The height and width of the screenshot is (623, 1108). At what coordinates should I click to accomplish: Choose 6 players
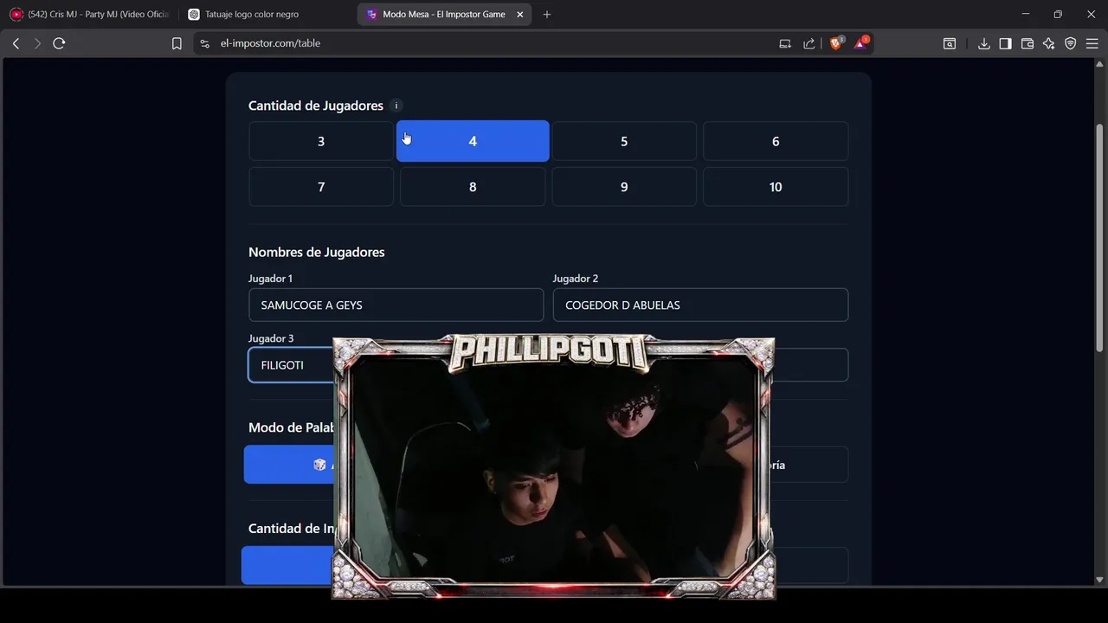point(776,141)
